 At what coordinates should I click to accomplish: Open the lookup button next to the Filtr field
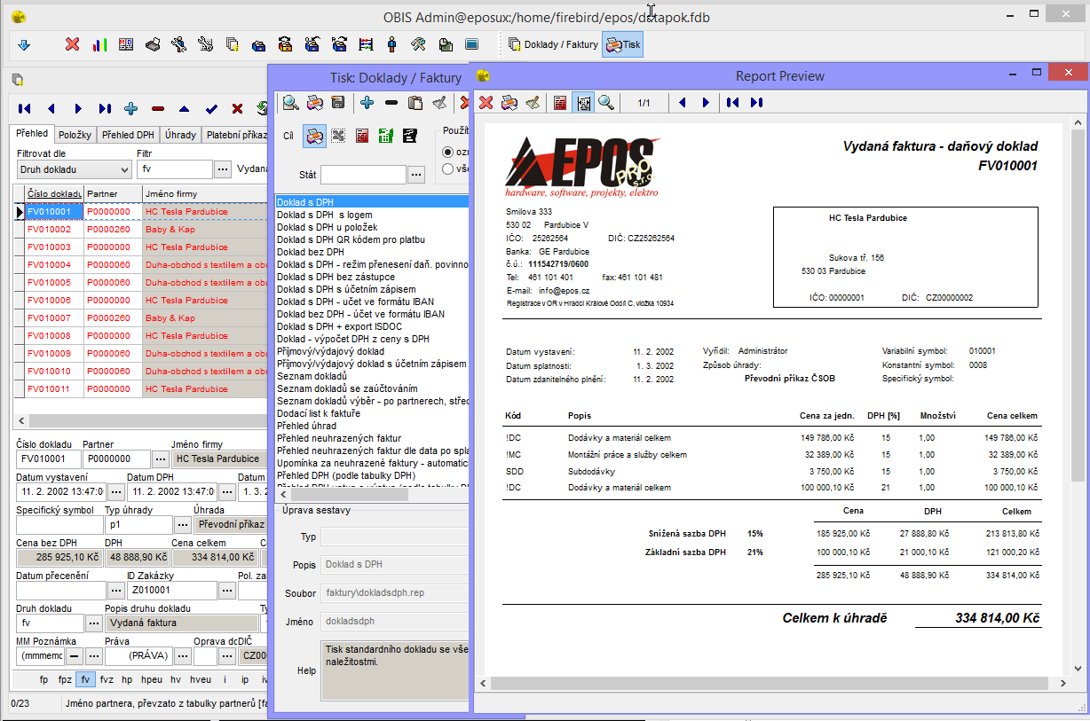223,169
